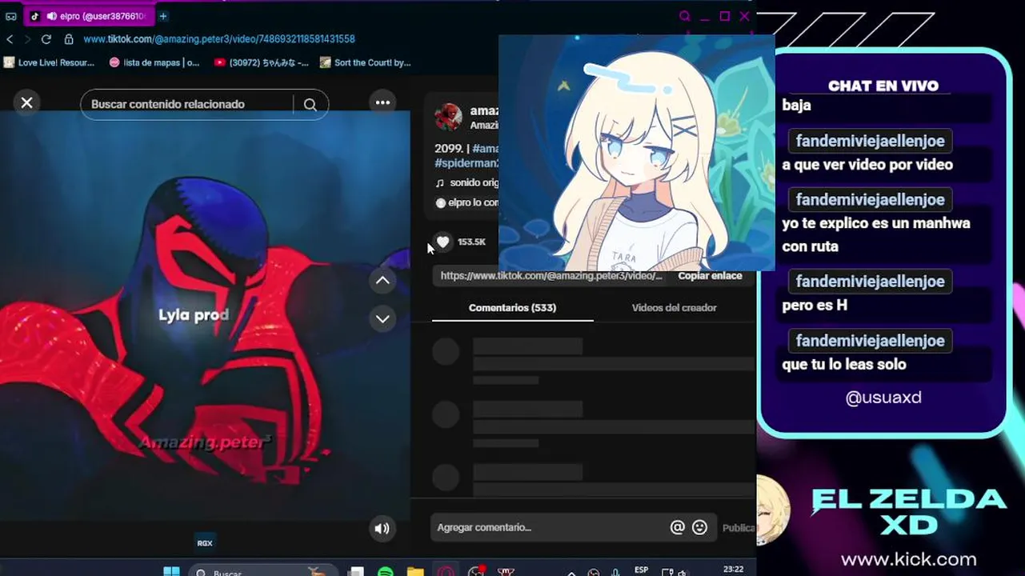
Task: Click the CHAT EN VIVO header
Action: [x=883, y=86]
